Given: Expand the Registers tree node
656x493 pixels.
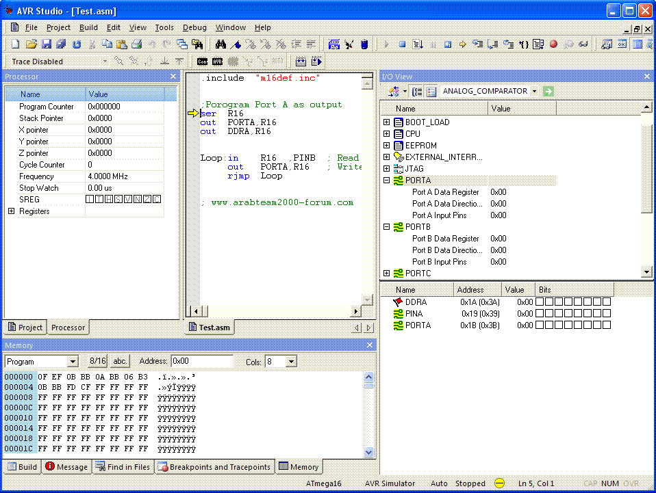Looking at the screenshot, I should pos(11,211).
